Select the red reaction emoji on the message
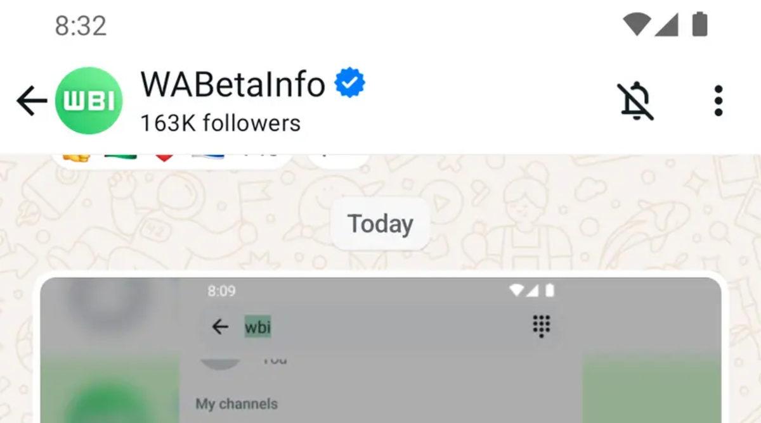The height and width of the screenshot is (423, 761). coord(164,154)
